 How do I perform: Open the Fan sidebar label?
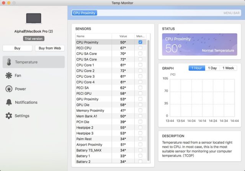18,76
